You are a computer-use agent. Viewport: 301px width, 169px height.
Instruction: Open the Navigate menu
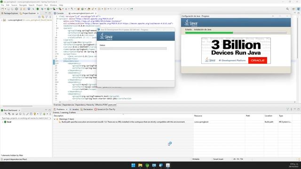[23, 5]
